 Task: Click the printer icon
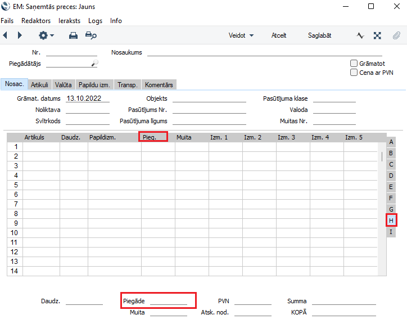click(73, 35)
